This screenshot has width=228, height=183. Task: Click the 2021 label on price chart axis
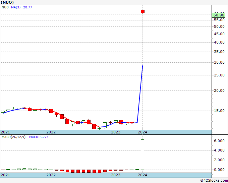click(x=5, y=132)
